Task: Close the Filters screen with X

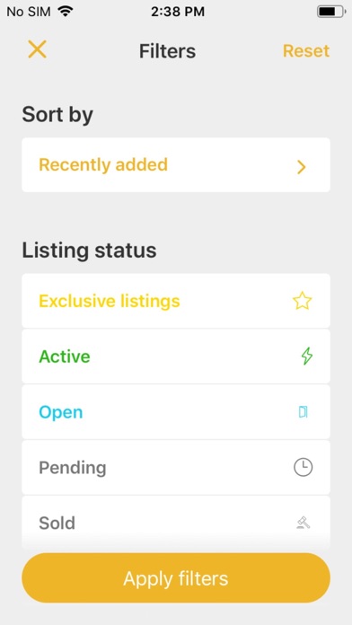Action: click(37, 49)
